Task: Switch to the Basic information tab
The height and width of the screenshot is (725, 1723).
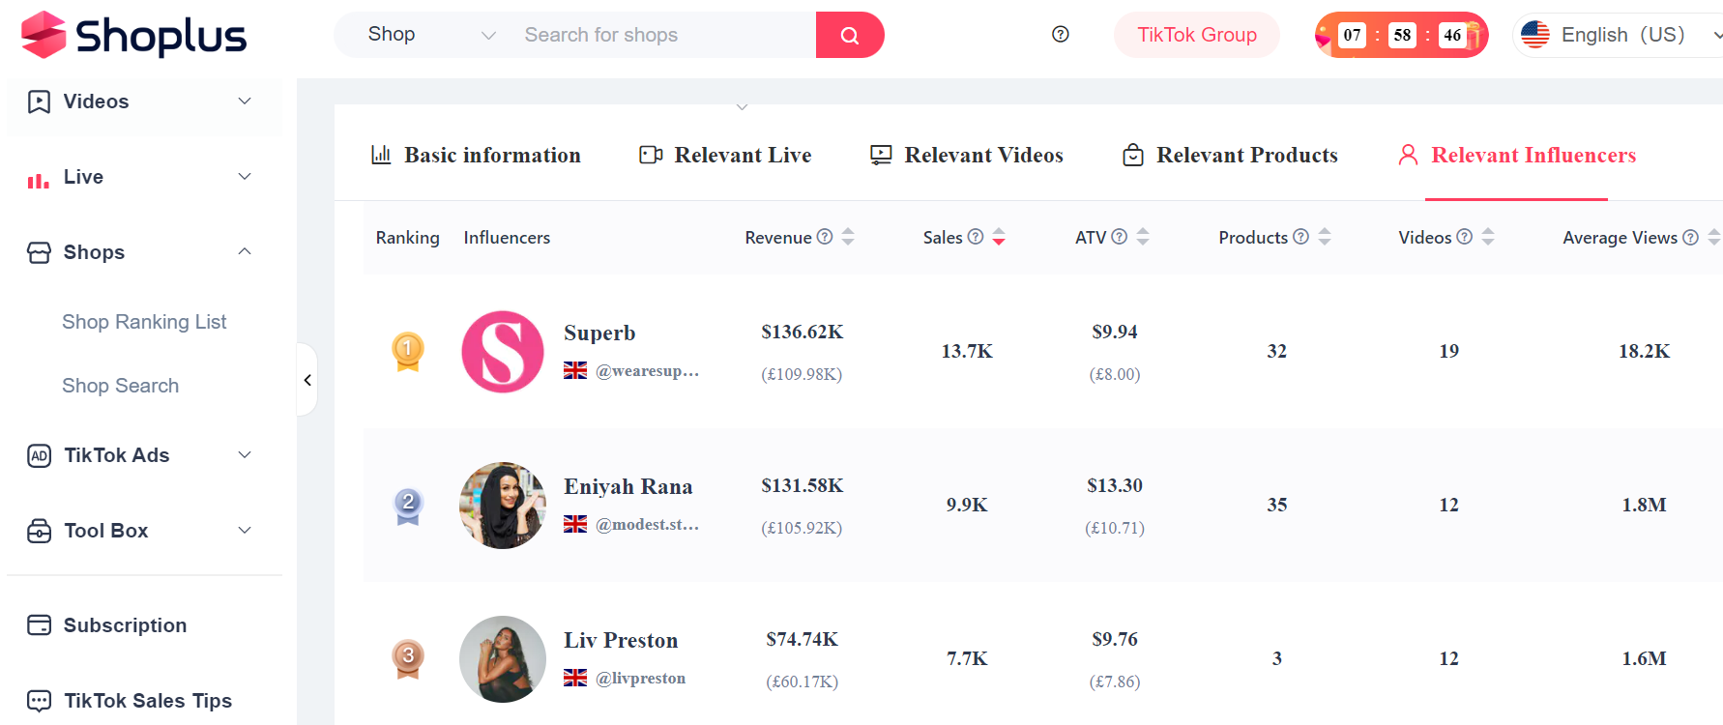Action: tap(476, 155)
